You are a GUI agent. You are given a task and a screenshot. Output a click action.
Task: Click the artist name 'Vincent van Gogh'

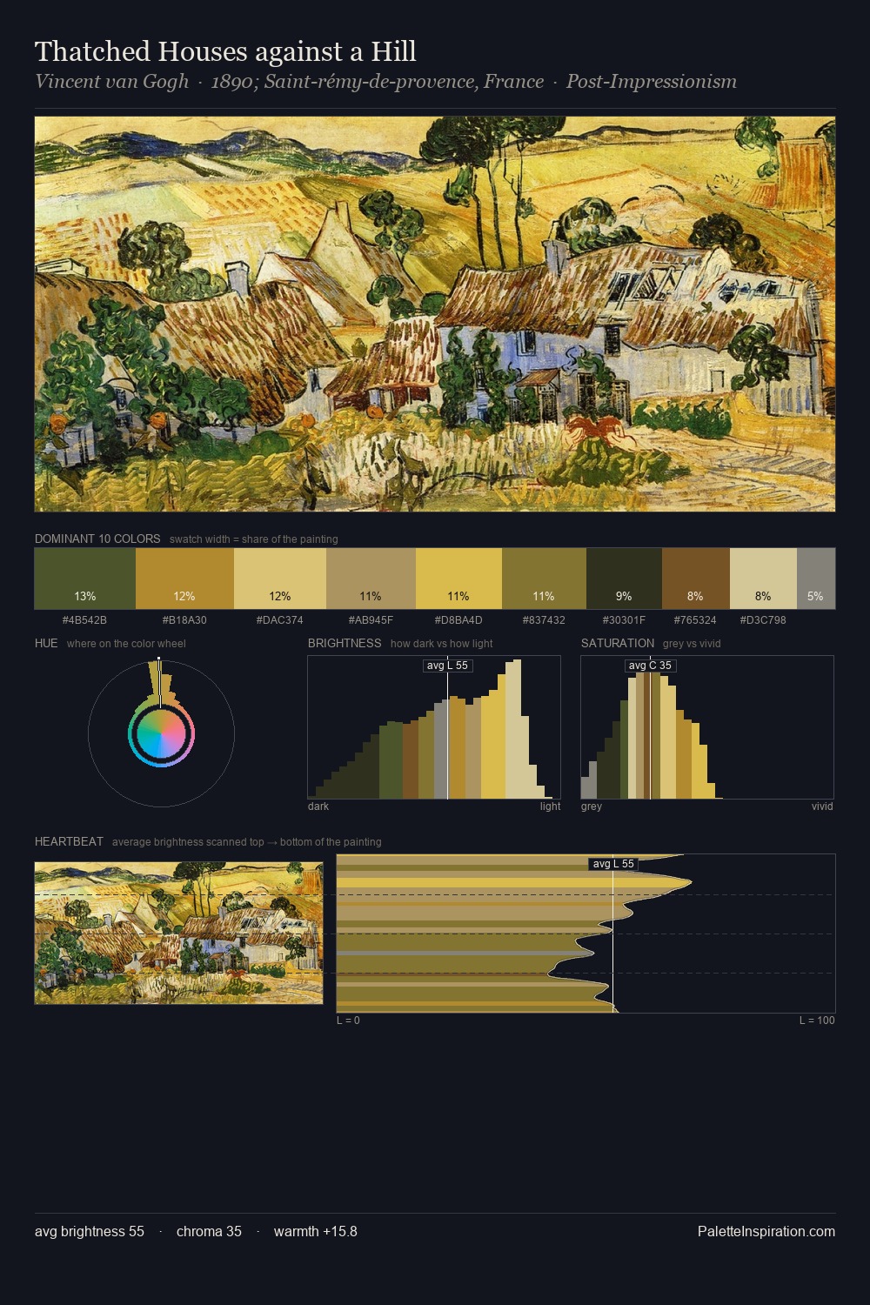pos(111,82)
